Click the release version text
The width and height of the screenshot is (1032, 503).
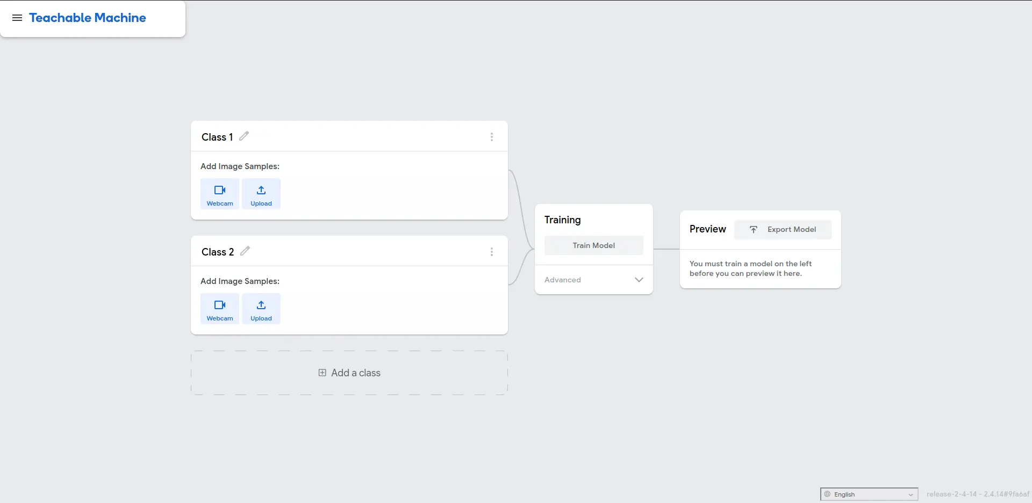coord(978,494)
